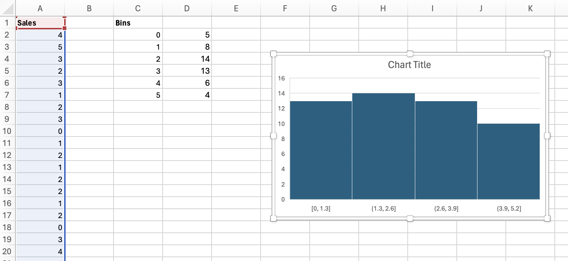Screen dimensions: 568x261
Task: Select cell D4 containing 14
Action: [187, 59]
